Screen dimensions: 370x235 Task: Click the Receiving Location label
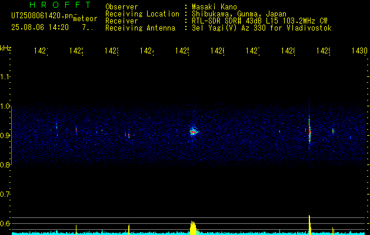coord(142,14)
